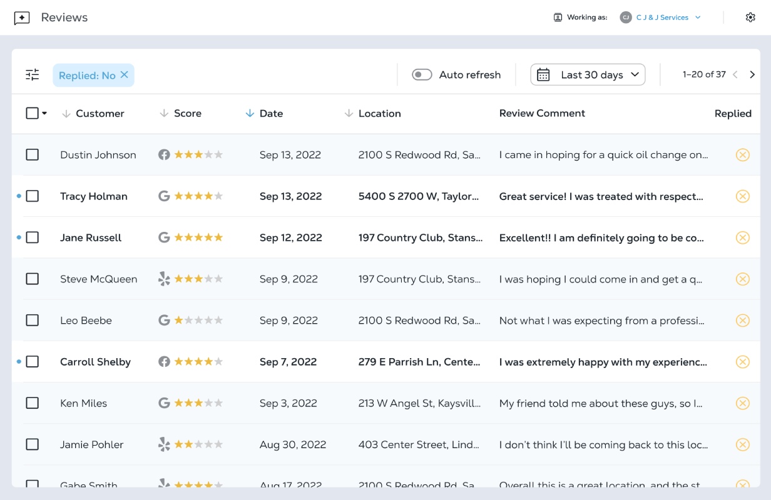Image resolution: width=771 pixels, height=500 pixels.
Task: Open Leo Beebe's review
Action: [x=386, y=320]
